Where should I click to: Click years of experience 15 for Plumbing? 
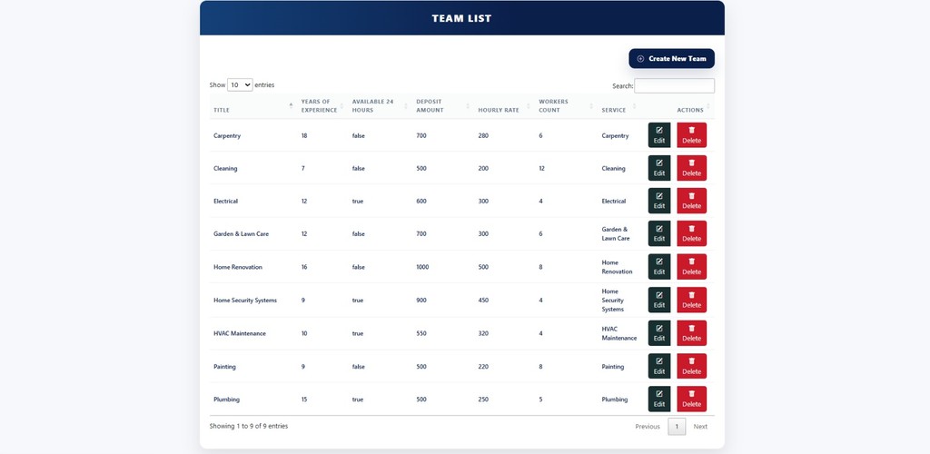(304, 400)
